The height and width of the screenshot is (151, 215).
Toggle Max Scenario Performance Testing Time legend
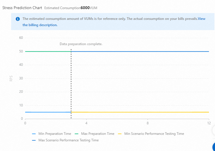click(65, 140)
